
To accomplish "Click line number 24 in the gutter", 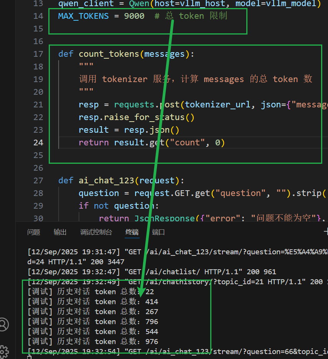I will click(x=38, y=143).
